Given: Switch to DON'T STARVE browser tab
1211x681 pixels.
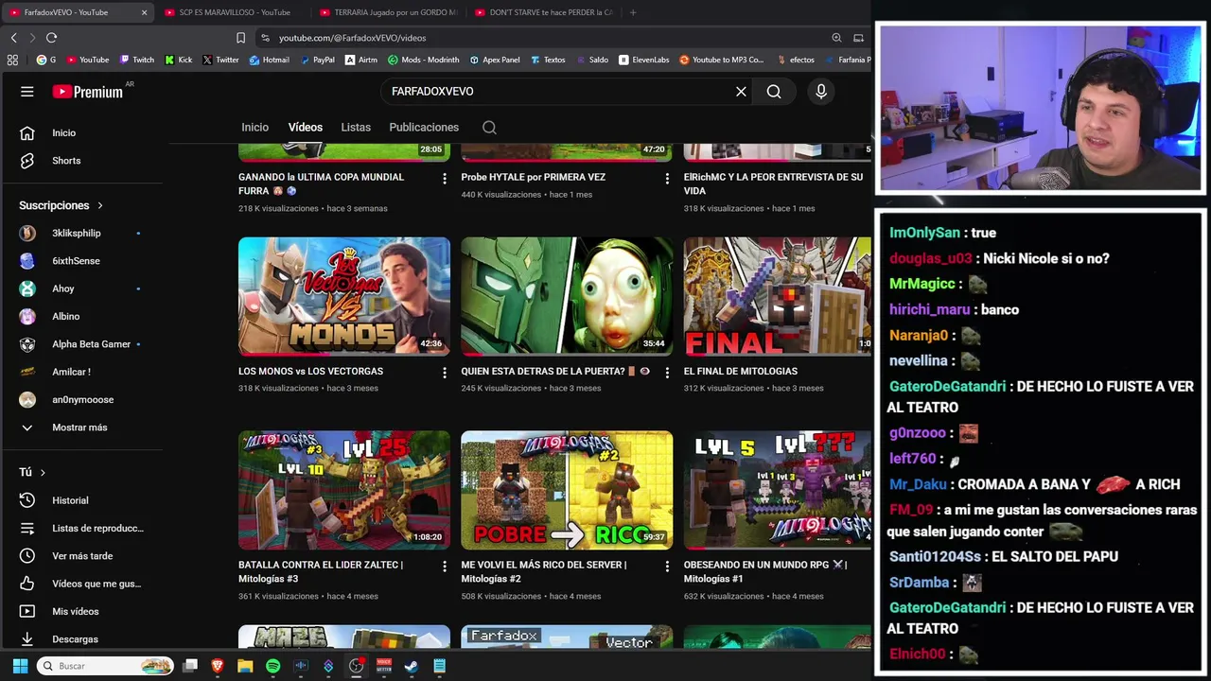Looking at the screenshot, I should coord(543,12).
